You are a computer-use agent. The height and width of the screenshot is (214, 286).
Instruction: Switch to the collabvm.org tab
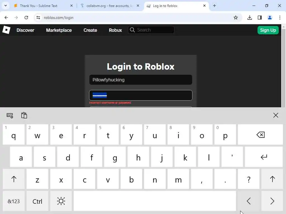[x=109, y=6]
